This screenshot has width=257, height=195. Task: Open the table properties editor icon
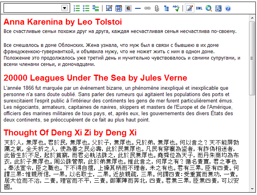pos(119,8)
